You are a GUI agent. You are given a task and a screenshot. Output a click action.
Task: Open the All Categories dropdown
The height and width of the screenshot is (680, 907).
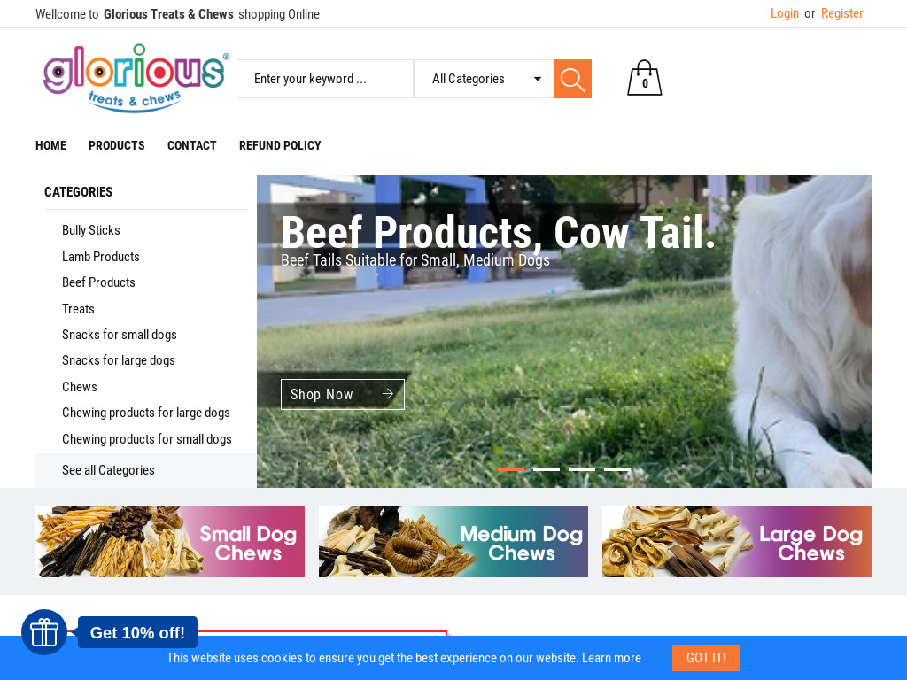[x=485, y=79]
